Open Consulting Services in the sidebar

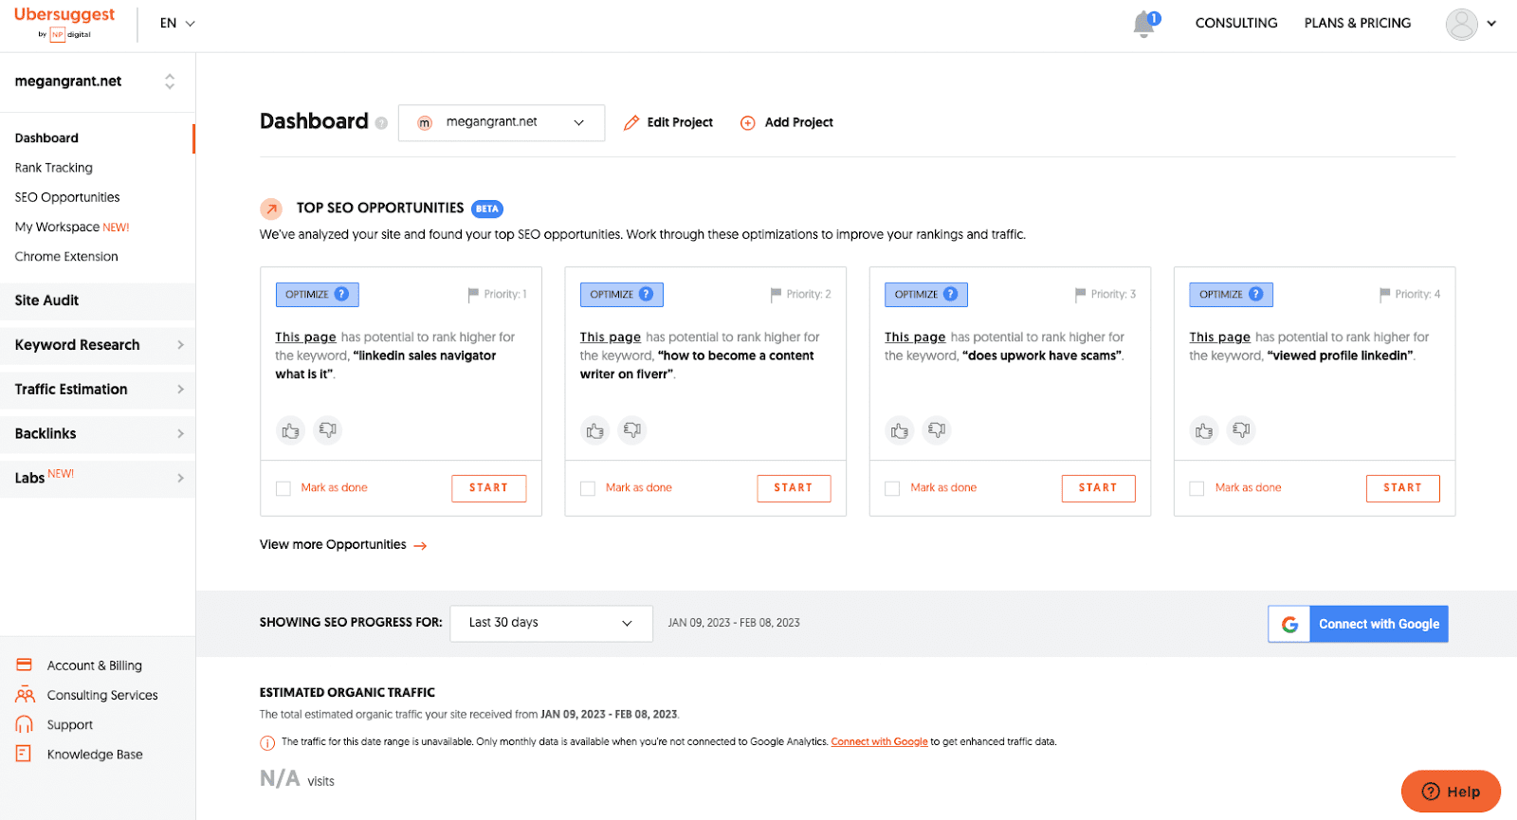coord(101,694)
